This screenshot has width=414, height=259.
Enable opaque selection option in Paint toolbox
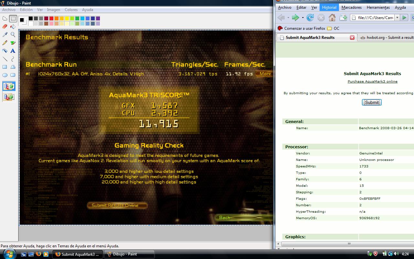pyautogui.click(x=9, y=86)
